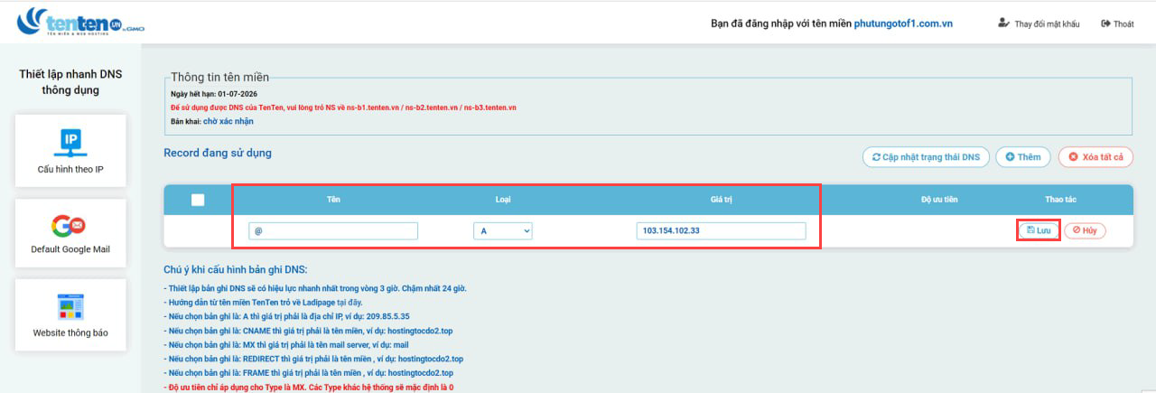
Task: Open the Loại record type dropdown
Action: (503, 231)
